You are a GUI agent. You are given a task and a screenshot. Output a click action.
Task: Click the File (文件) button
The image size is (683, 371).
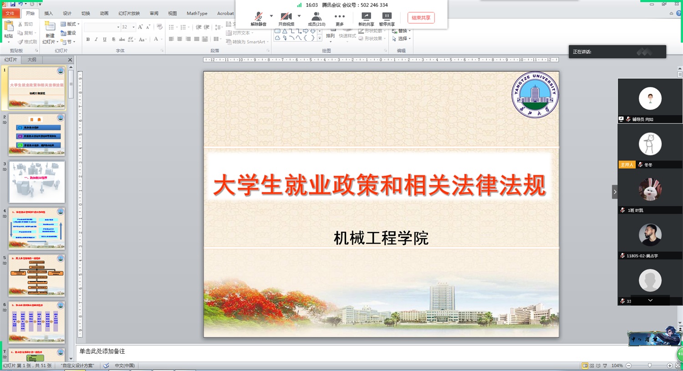click(10, 13)
